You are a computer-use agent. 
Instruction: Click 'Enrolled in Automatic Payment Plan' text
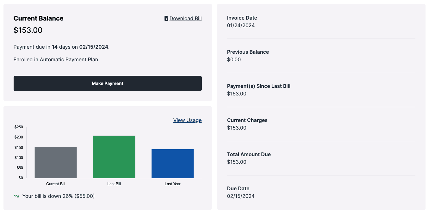(x=56, y=59)
